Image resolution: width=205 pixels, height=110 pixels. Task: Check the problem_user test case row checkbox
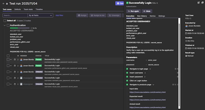coord(8,72)
